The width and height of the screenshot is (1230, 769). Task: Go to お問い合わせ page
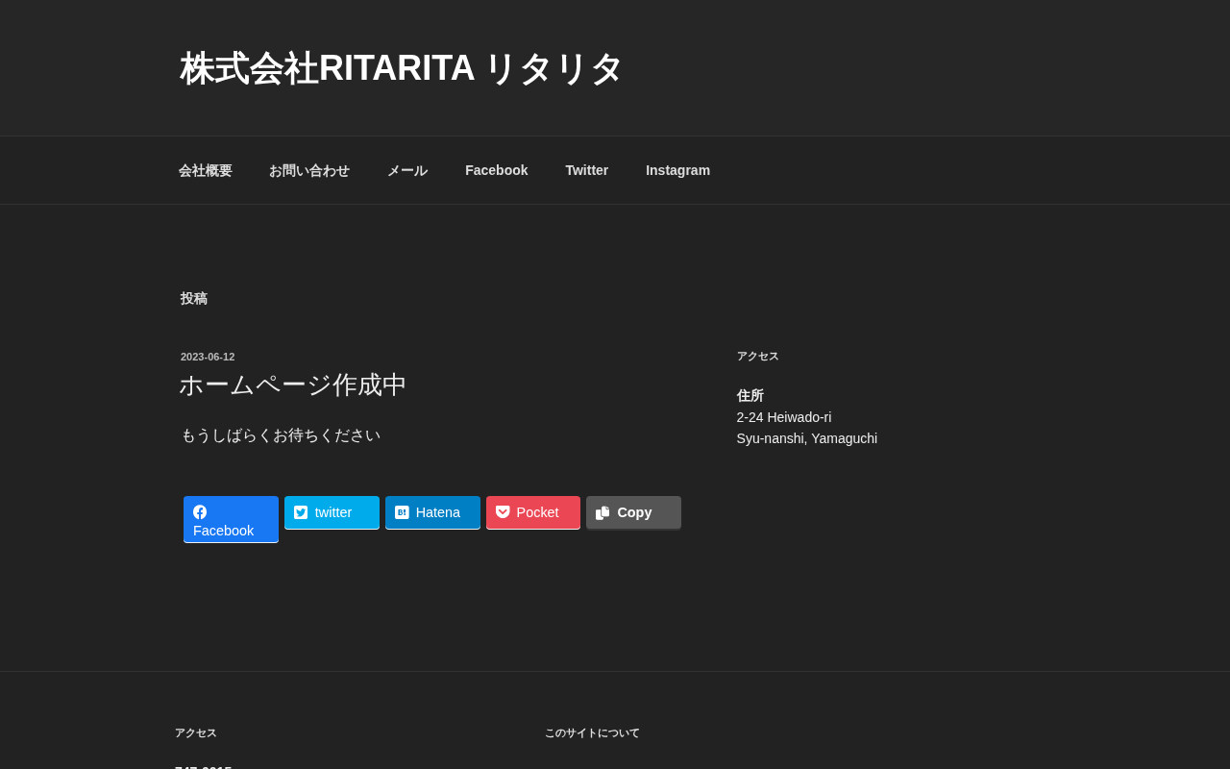[x=309, y=170]
